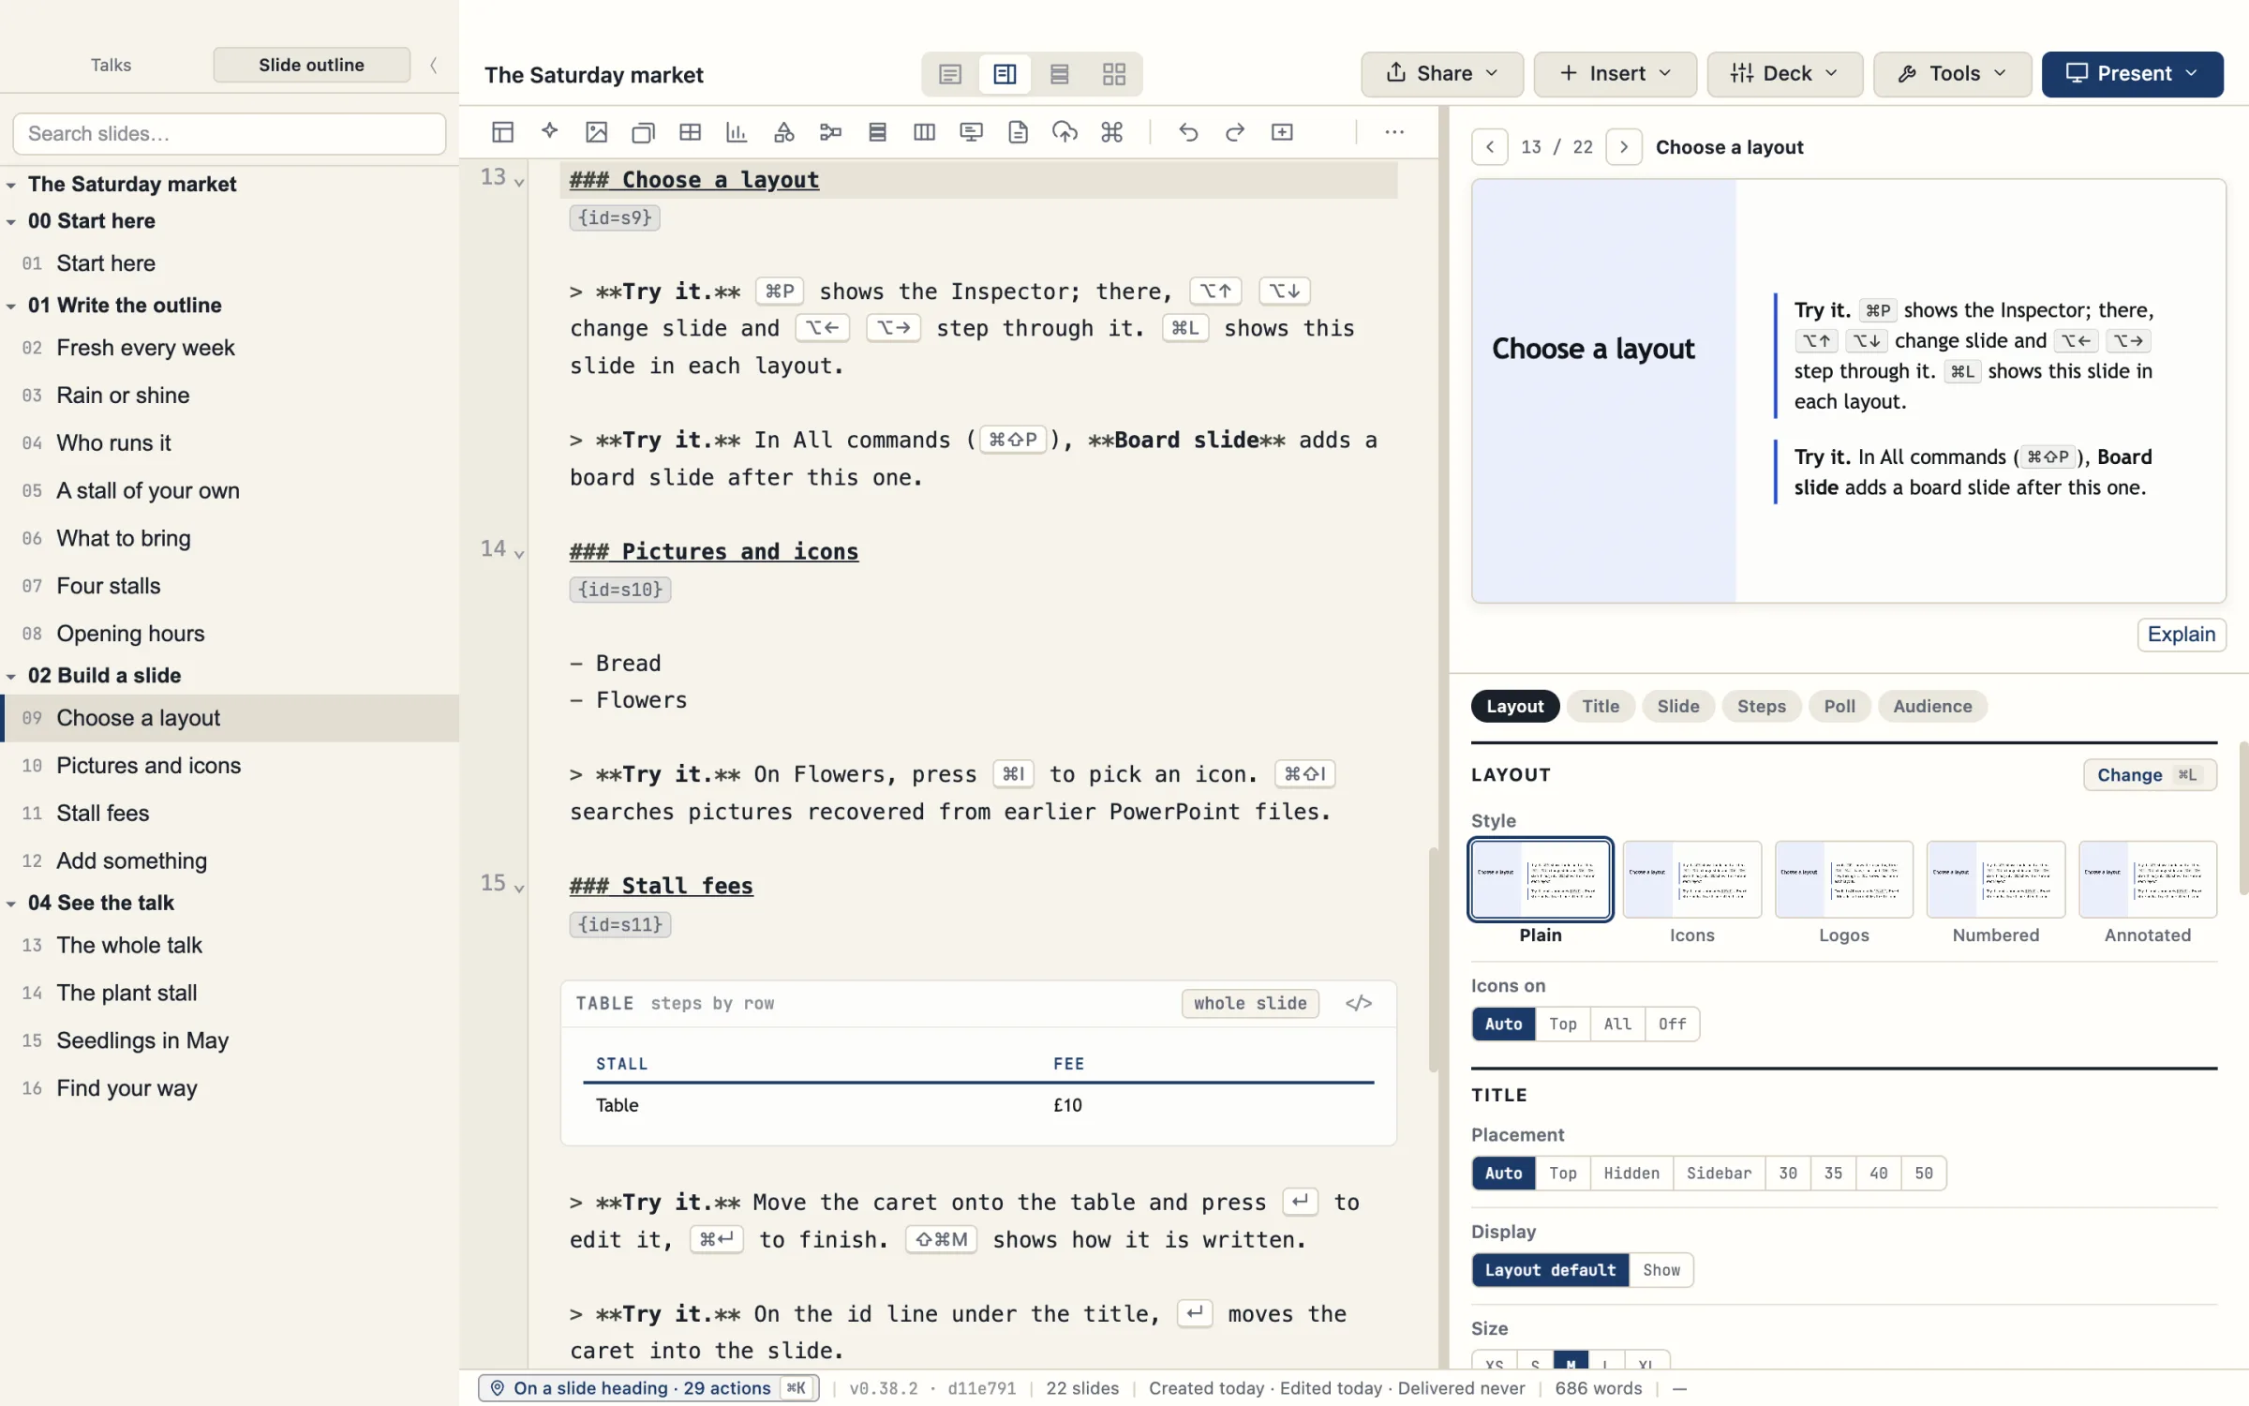Click the table grid icon in the toolbar
This screenshot has width=2249, height=1406.
click(690, 132)
